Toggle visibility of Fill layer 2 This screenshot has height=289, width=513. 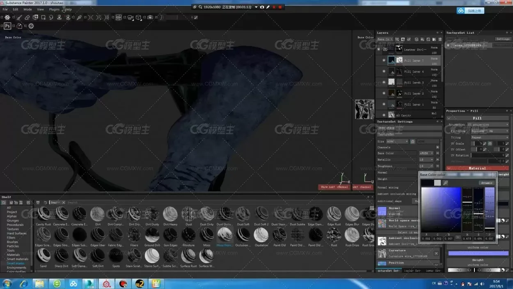click(384, 93)
